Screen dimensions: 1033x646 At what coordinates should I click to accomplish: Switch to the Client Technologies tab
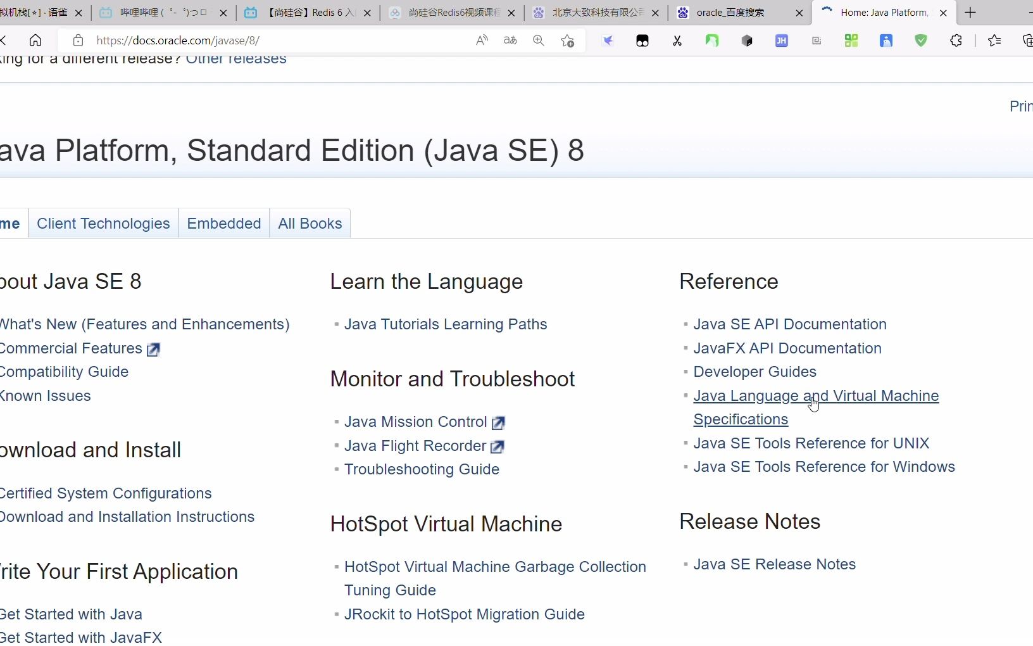point(103,224)
